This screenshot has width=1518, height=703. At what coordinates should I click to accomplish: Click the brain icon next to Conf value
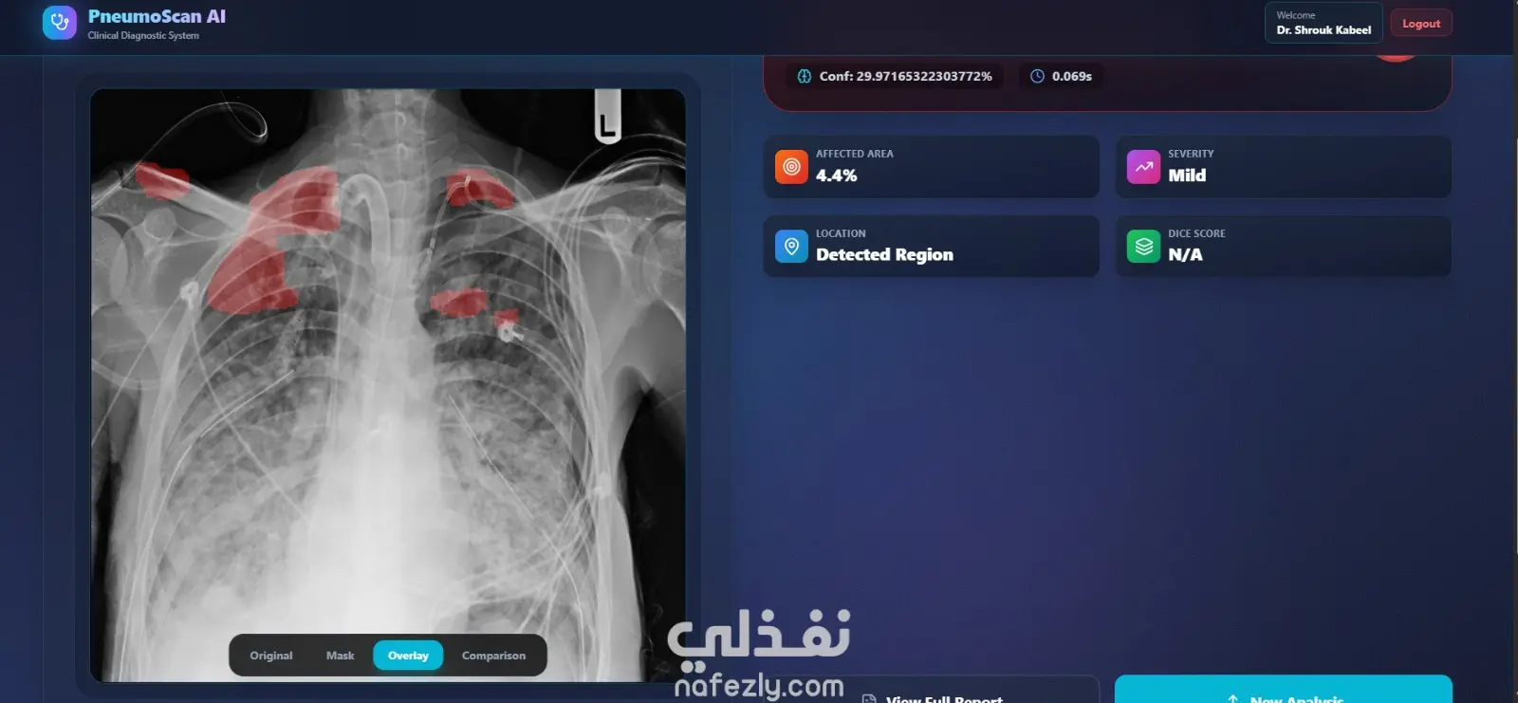tap(805, 76)
